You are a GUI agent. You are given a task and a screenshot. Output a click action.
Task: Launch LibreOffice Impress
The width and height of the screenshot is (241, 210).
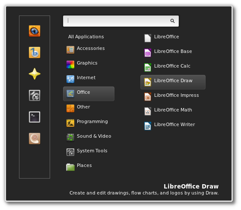click(x=173, y=97)
